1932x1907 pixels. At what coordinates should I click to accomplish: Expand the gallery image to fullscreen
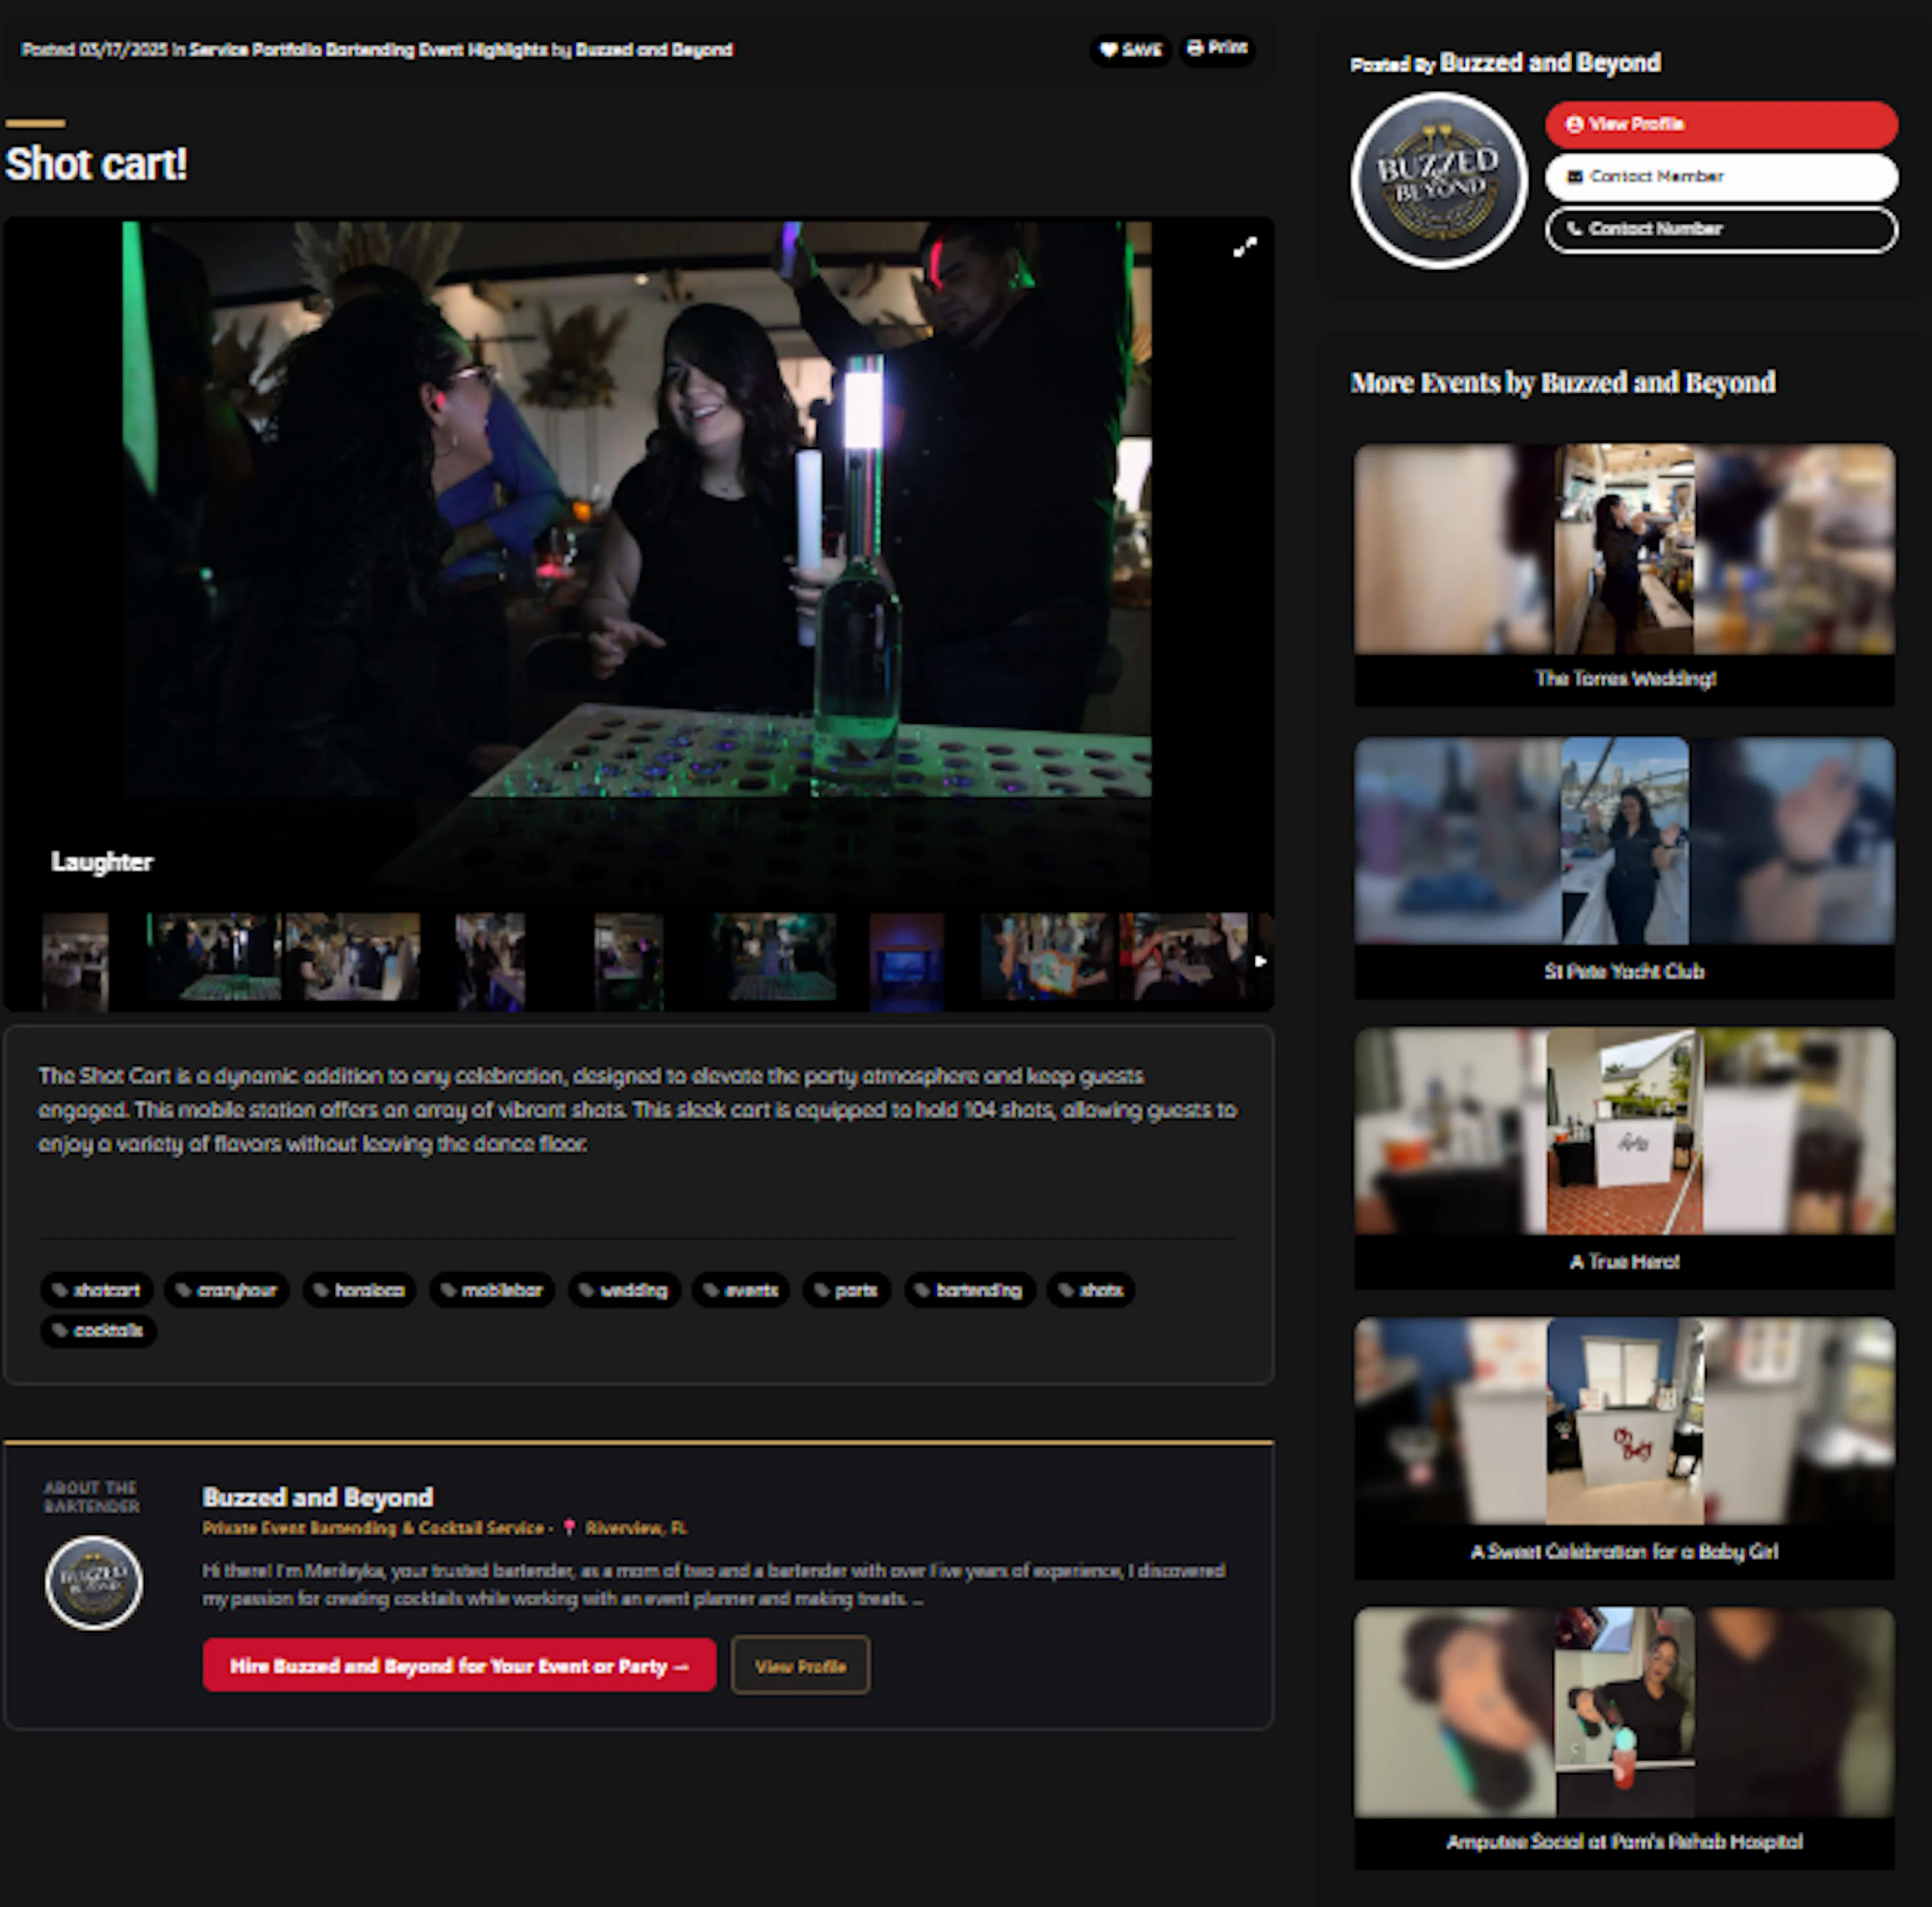[x=1244, y=247]
